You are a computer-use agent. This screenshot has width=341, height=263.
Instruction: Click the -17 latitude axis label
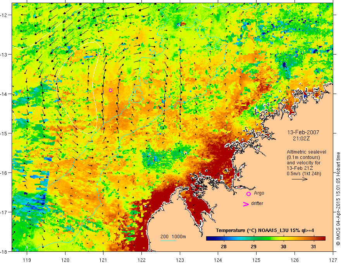point(4,212)
